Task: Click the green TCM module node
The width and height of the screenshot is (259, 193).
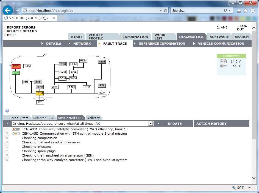Action: [16, 73]
